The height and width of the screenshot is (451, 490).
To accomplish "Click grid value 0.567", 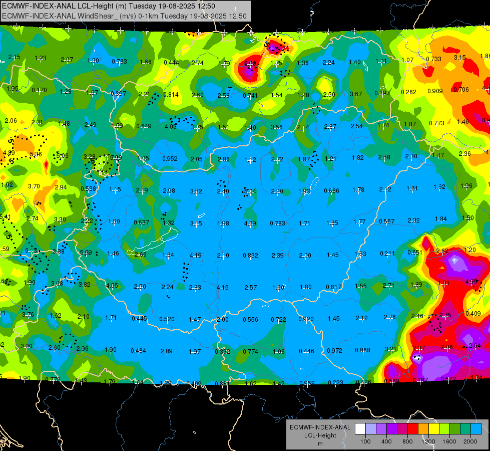I will pos(387,221).
